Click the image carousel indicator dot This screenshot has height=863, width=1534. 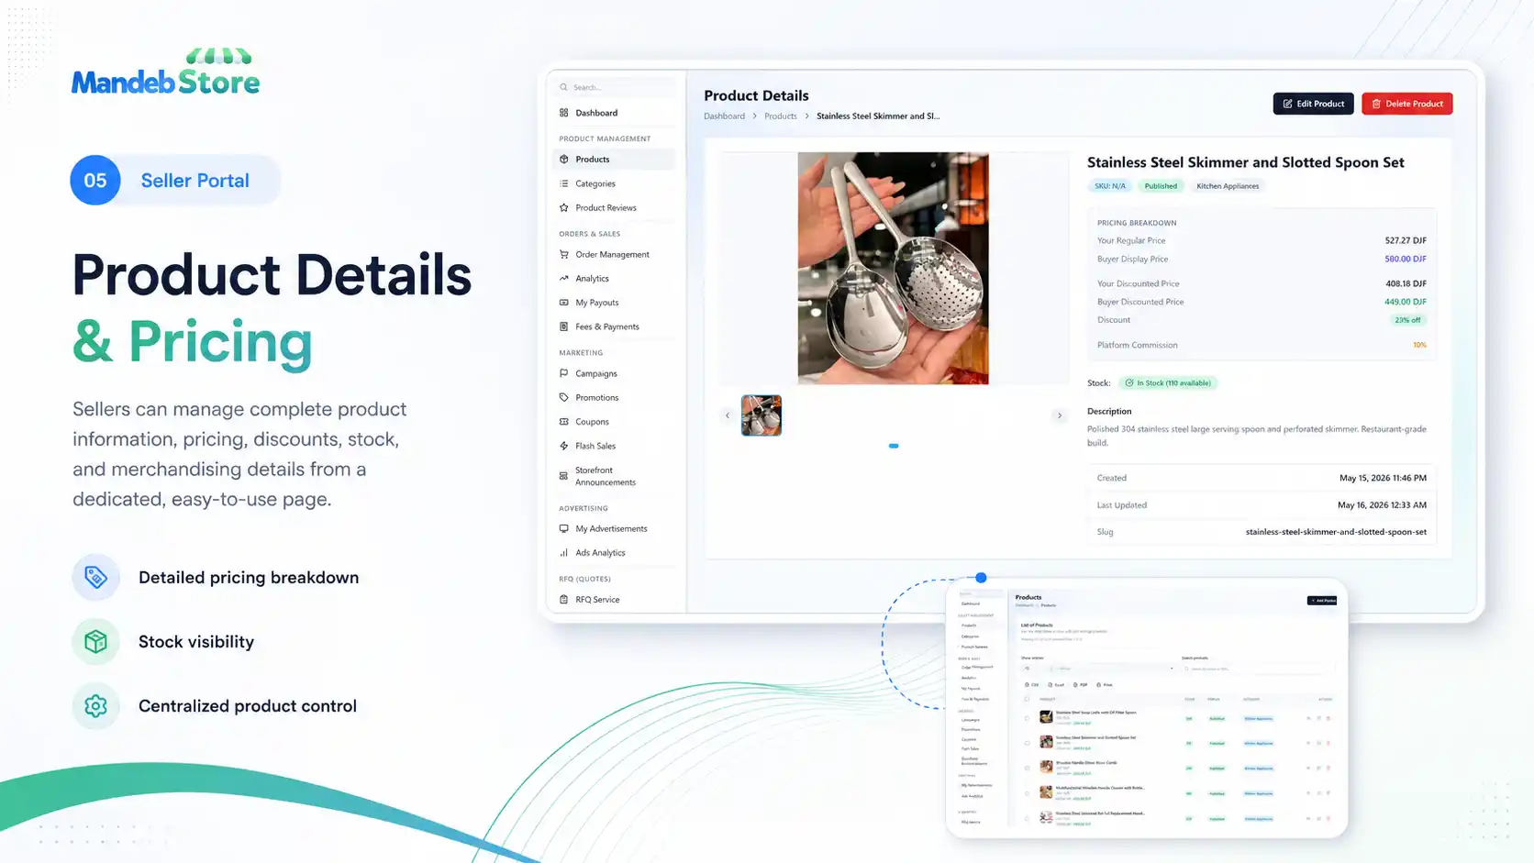894,446
